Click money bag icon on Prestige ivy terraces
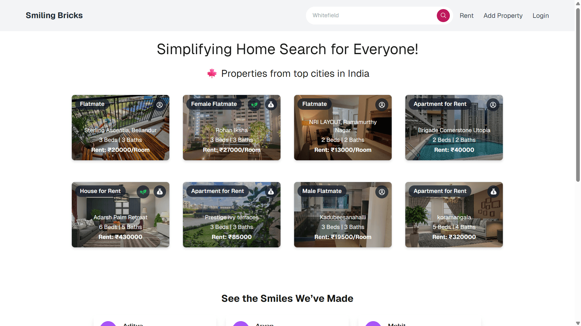Screen dimensions: 581x326 pos(271,192)
